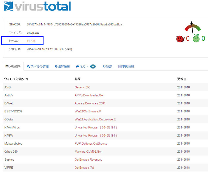208x172 pixels.
Task: Open the 追加情報 tab
Action: click(62, 66)
